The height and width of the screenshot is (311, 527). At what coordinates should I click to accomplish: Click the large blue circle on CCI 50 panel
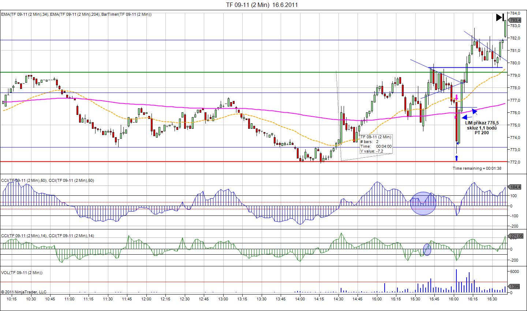(x=423, y=203)
